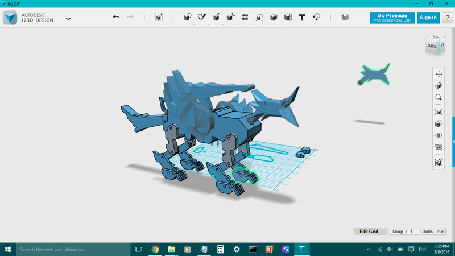Open the 123D Design application menu
The image size is (455, 256).
(x=68, y=19)
